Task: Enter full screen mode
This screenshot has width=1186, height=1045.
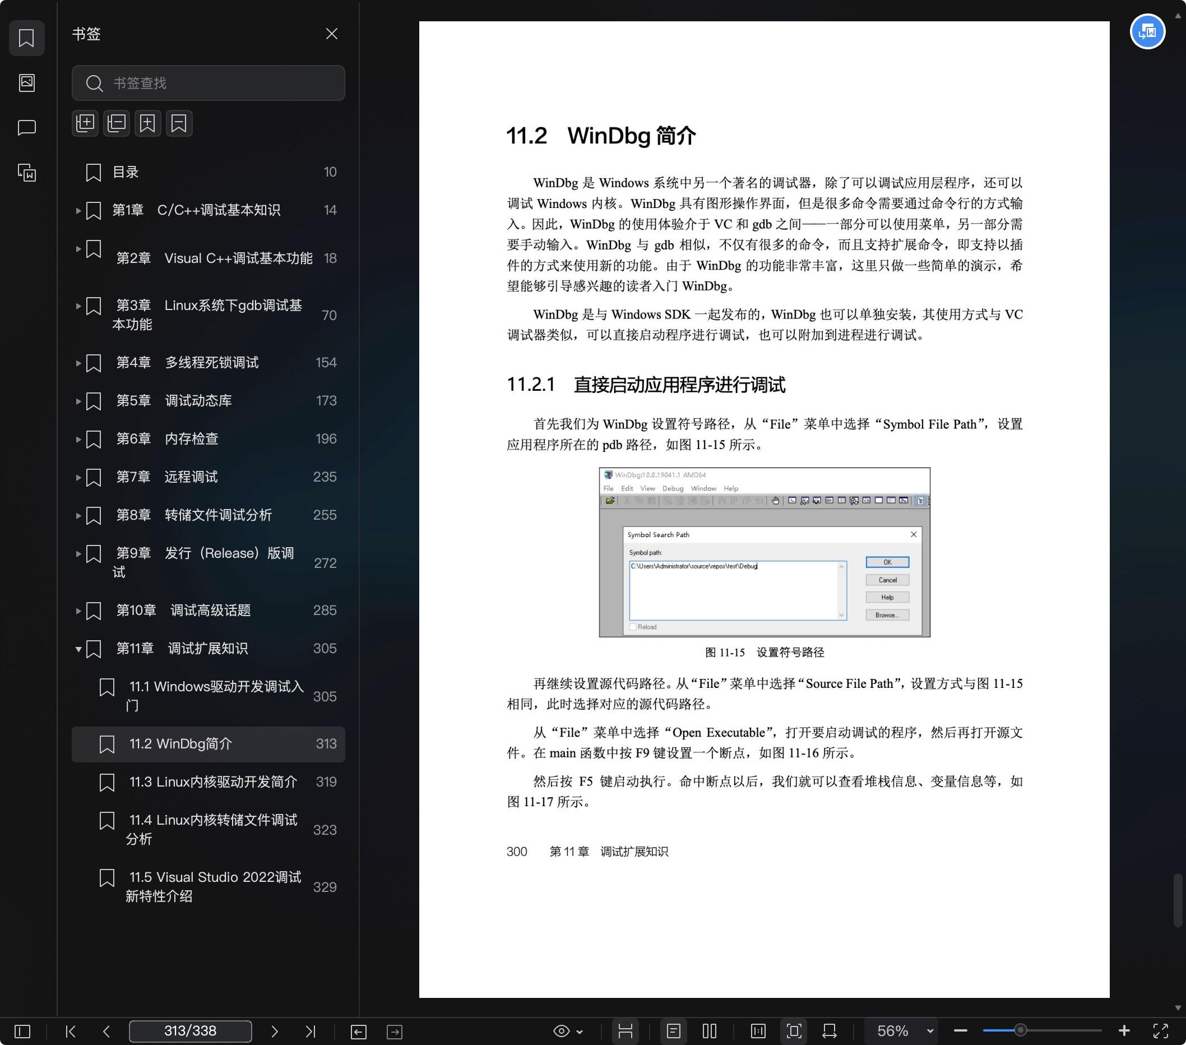Action: (x=1160, y=1031)
